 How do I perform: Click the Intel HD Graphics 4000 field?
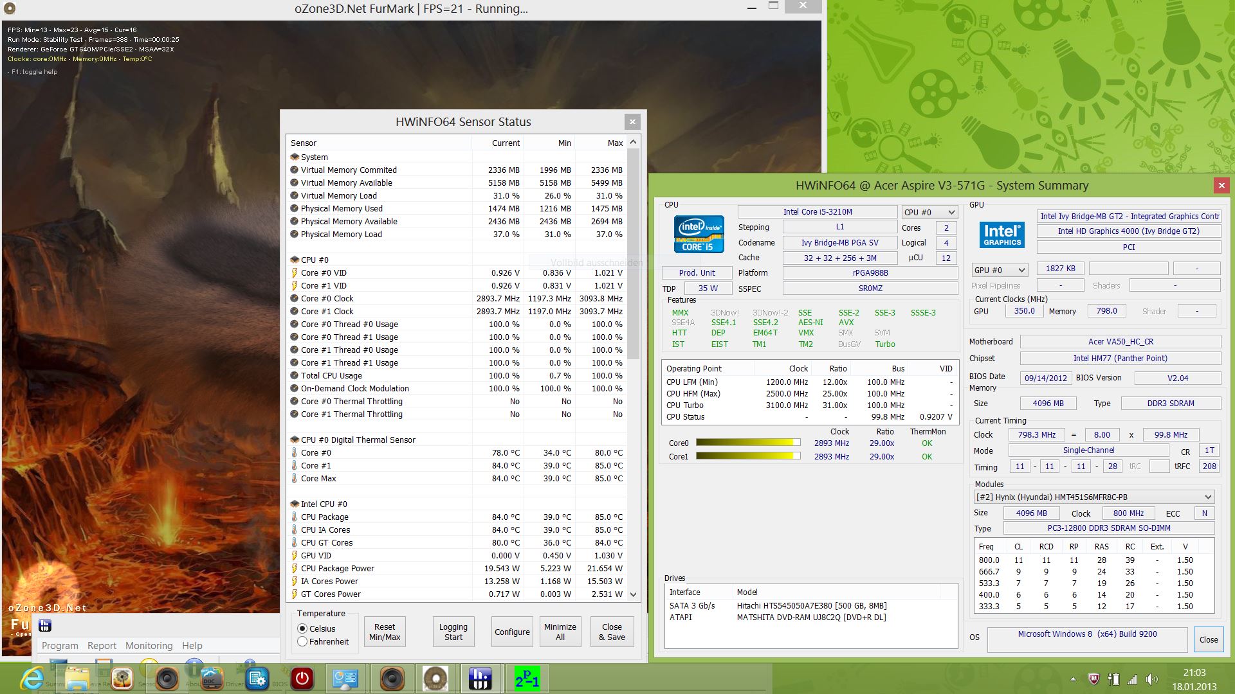point(1129,231)
